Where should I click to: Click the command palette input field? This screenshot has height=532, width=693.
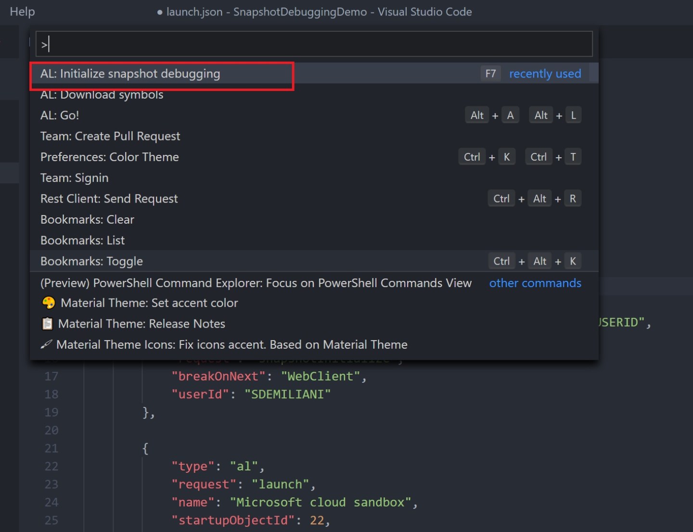[314, 44]
